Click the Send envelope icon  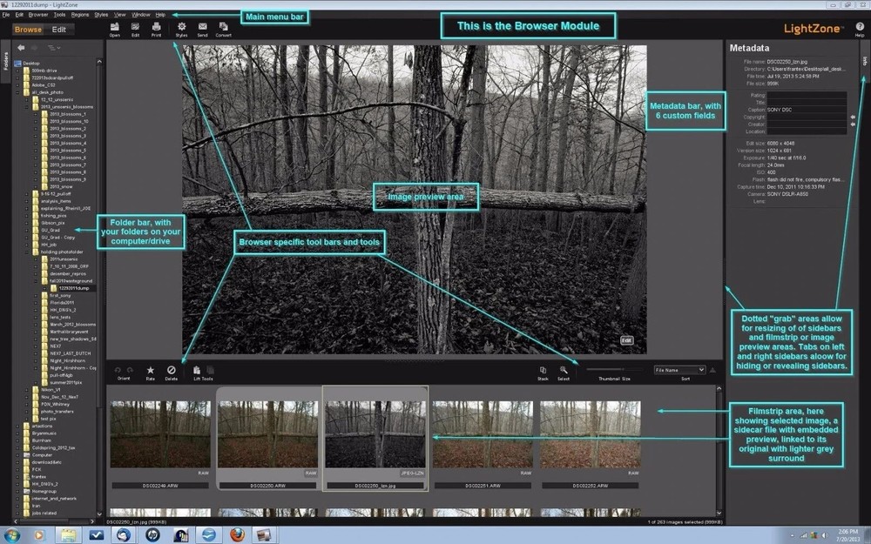pyautogui.click(x=202, y=28)
